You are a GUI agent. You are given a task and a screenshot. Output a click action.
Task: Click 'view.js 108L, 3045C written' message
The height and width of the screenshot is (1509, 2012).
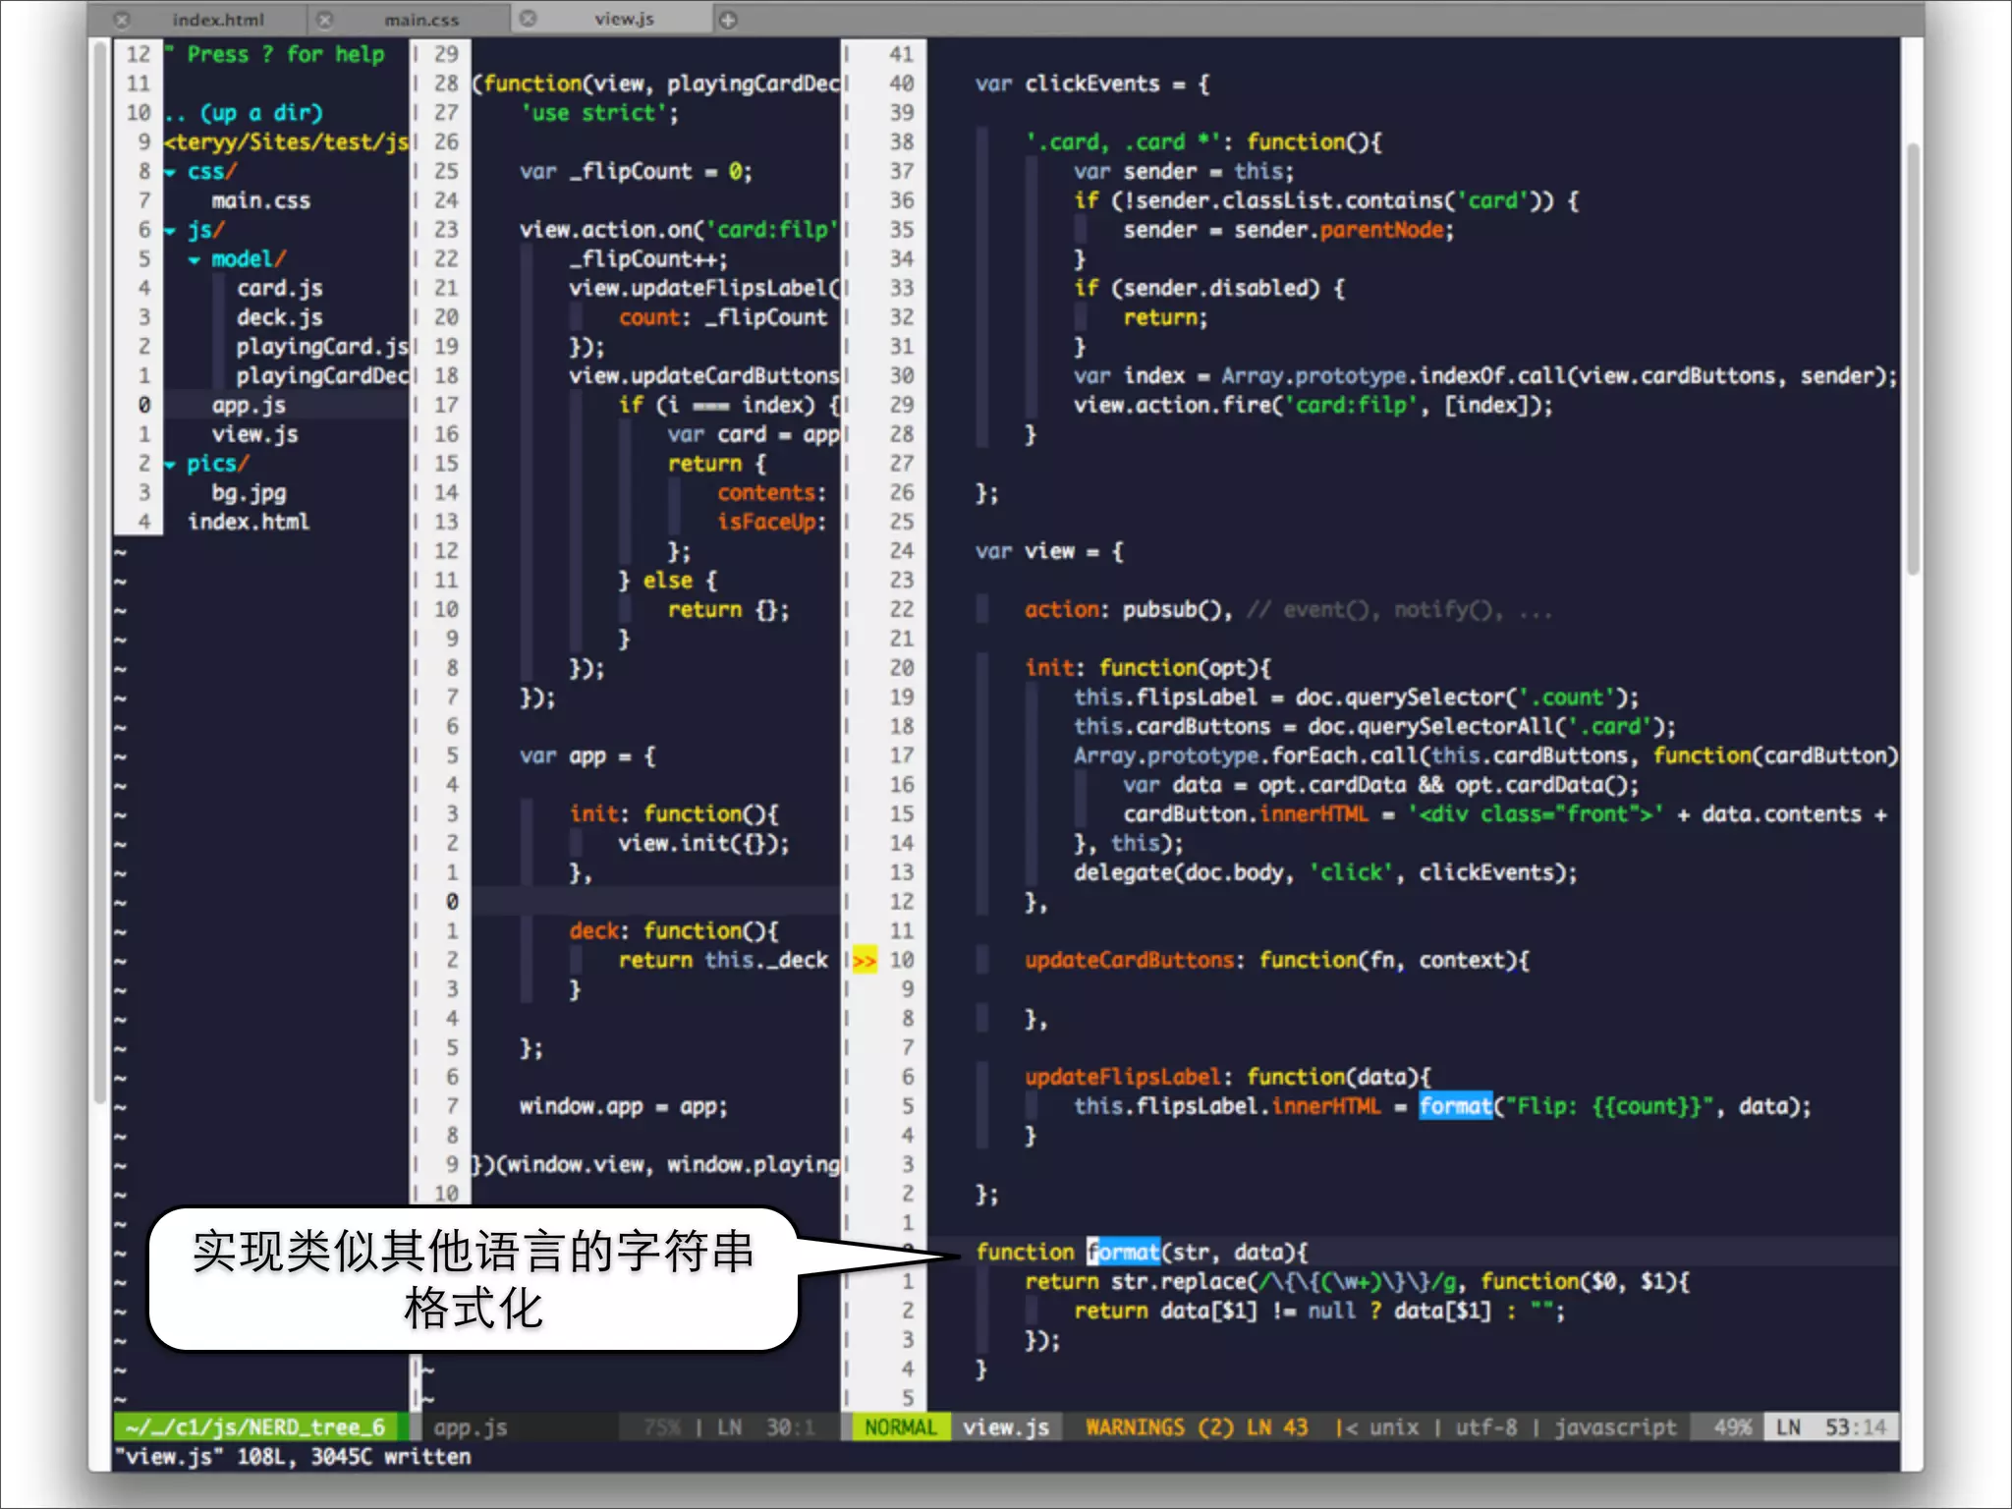(293, 1456)
